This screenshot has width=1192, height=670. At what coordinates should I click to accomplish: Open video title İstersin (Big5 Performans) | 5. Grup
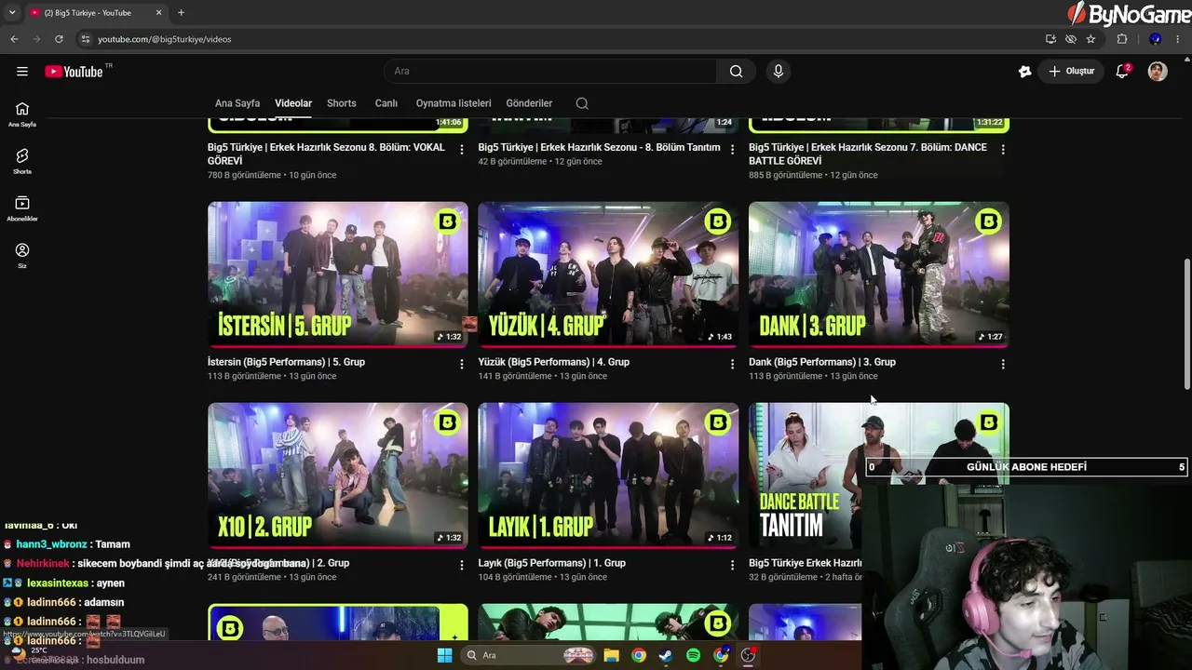point(286,362)
